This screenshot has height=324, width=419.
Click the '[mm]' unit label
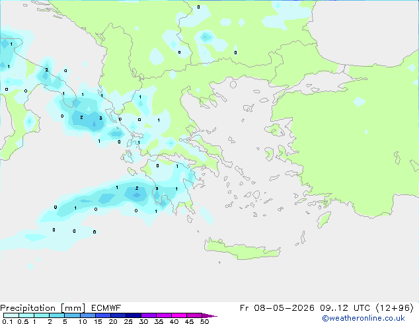click(73, 308)
